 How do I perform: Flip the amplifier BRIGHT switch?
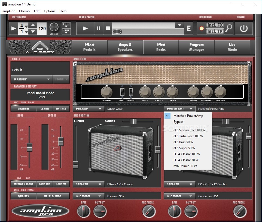click(131, 92)
